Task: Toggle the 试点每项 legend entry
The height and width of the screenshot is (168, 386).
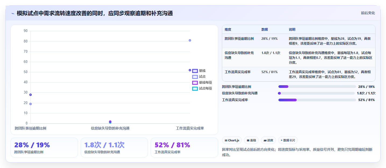Action: point(202,88)
